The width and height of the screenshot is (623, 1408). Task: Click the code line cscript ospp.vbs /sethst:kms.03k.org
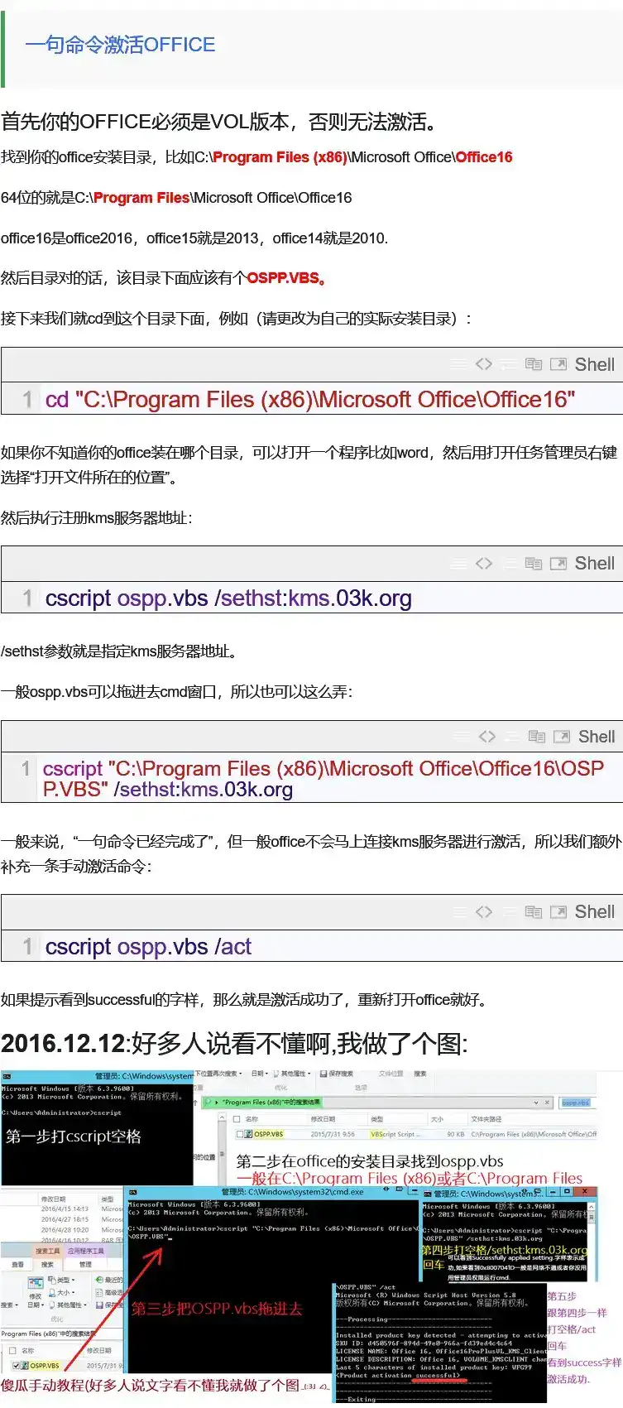pyautogui.click(x=228, y=598)
